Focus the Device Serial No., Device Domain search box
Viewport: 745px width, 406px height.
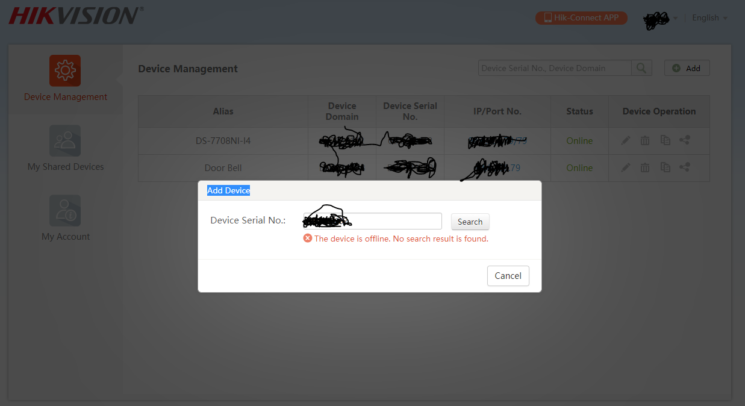[554, 68]
